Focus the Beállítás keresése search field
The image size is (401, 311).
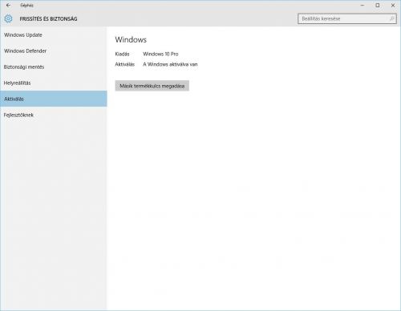tap(347, 18)
